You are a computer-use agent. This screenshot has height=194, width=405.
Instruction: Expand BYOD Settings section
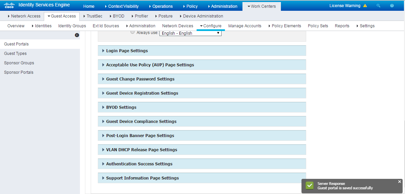point(202,107)
